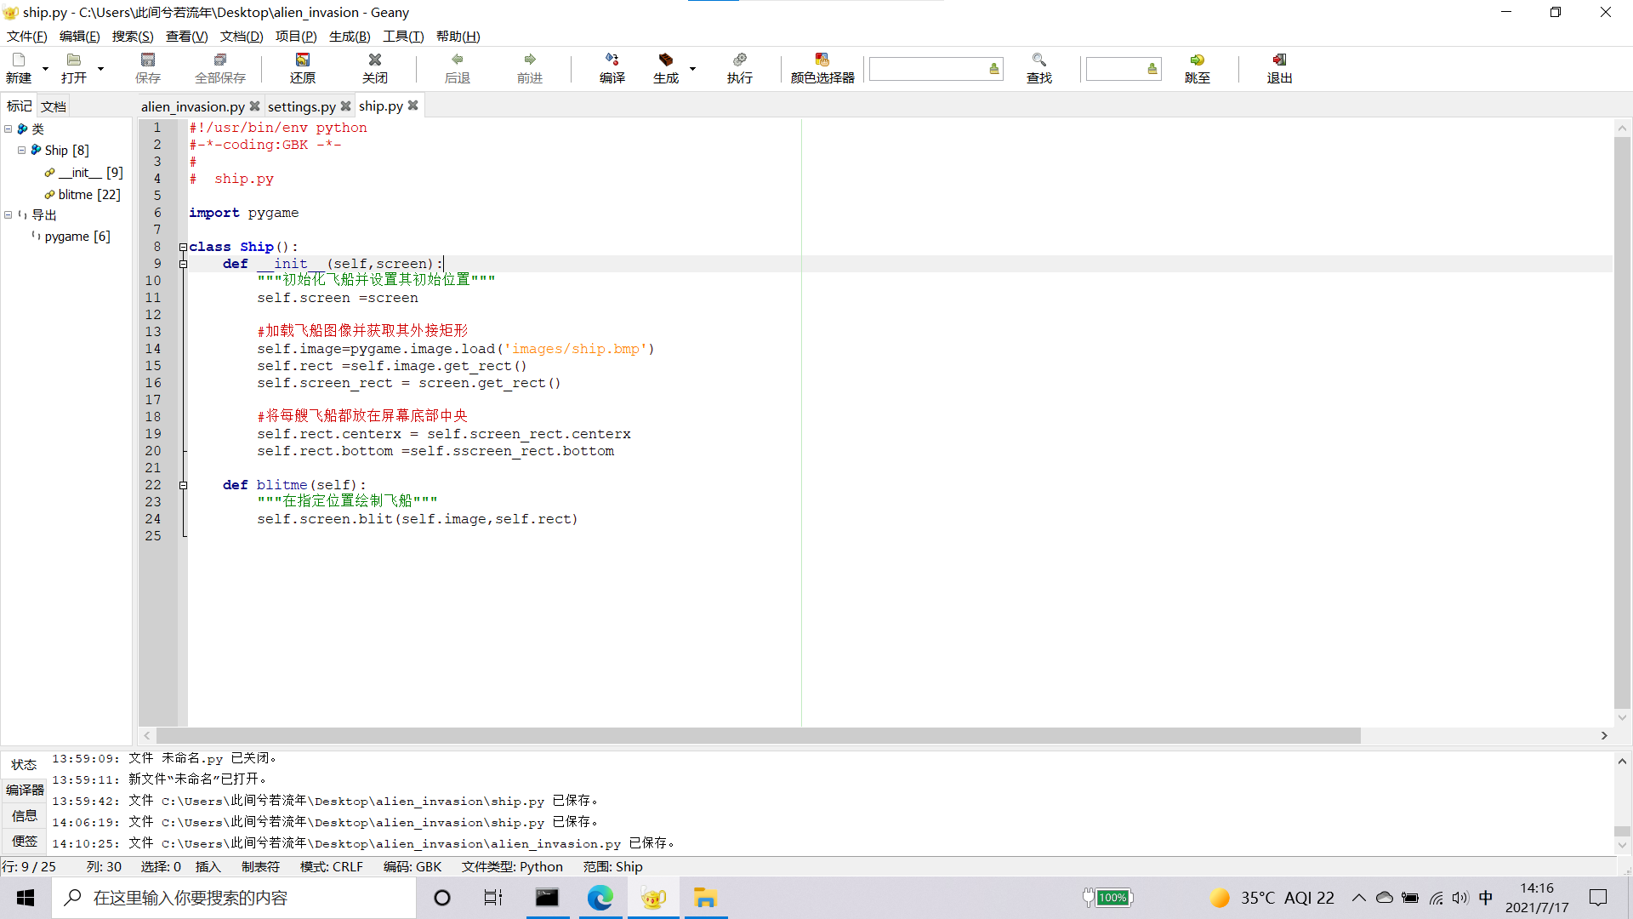Click the search text field in toolbar
Viewport: 1633px width, 919px height.
coord(927,69)
